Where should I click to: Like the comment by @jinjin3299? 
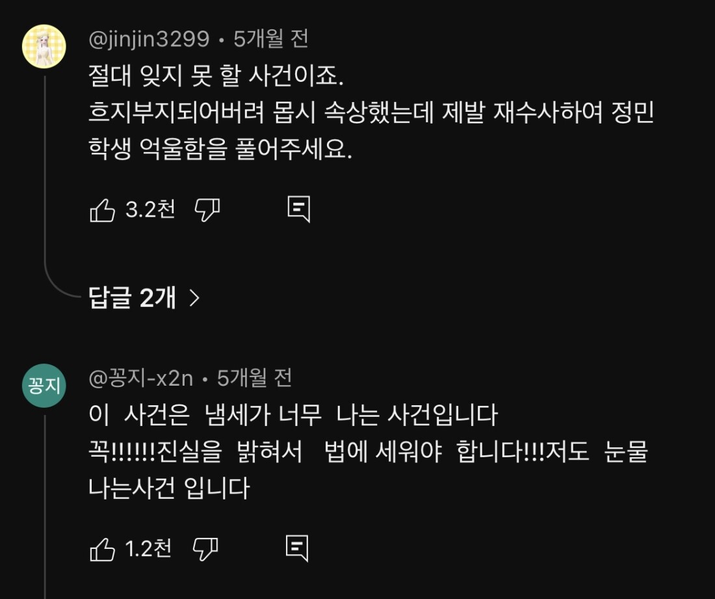(x=102, y=210)
